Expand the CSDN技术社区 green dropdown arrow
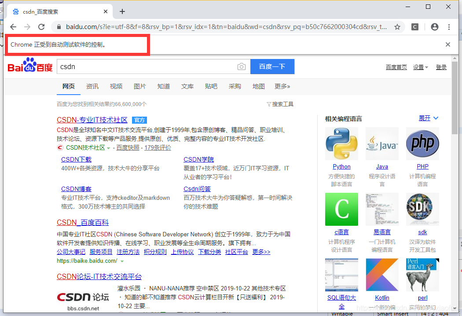 coord(108,148)
